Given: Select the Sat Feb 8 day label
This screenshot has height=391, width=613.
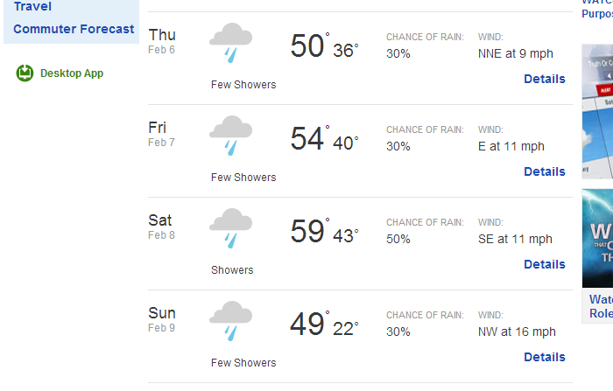Looking at the screenshot, I should 160,225.
